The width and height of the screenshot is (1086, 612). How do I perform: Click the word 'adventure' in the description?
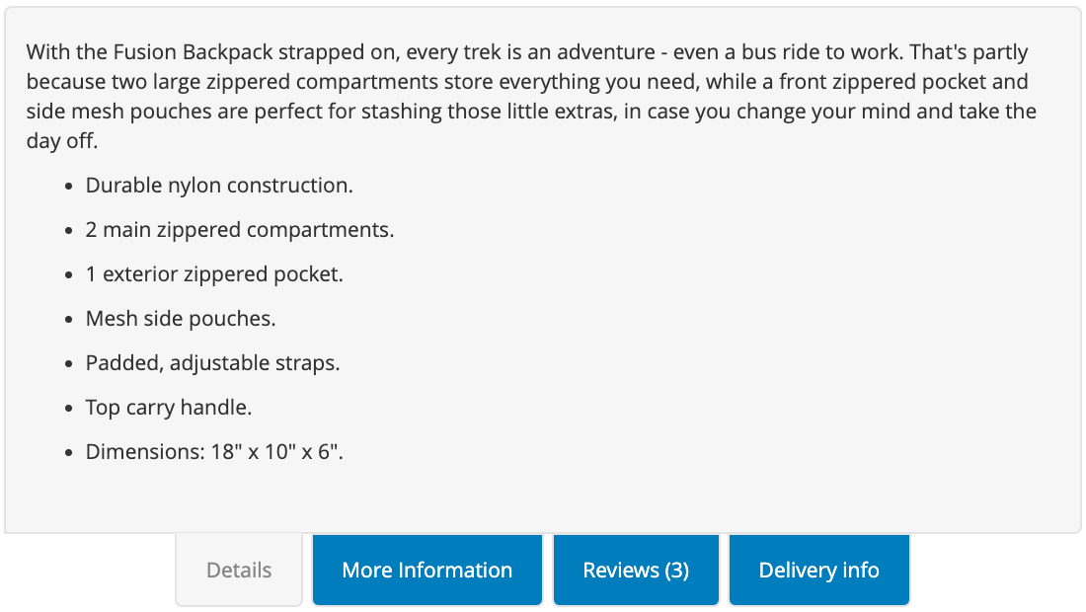click(x=606, y=52)
